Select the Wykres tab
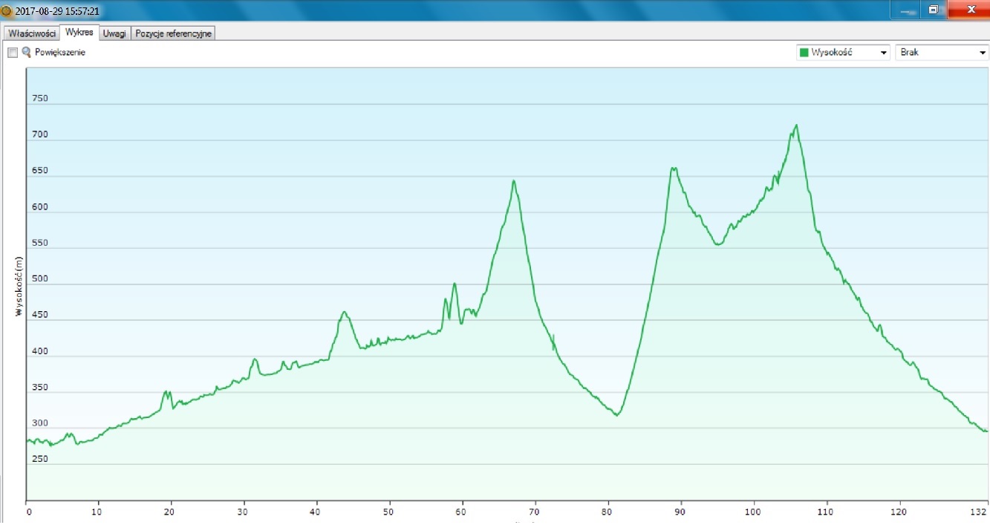 click(x=79, y=33)
